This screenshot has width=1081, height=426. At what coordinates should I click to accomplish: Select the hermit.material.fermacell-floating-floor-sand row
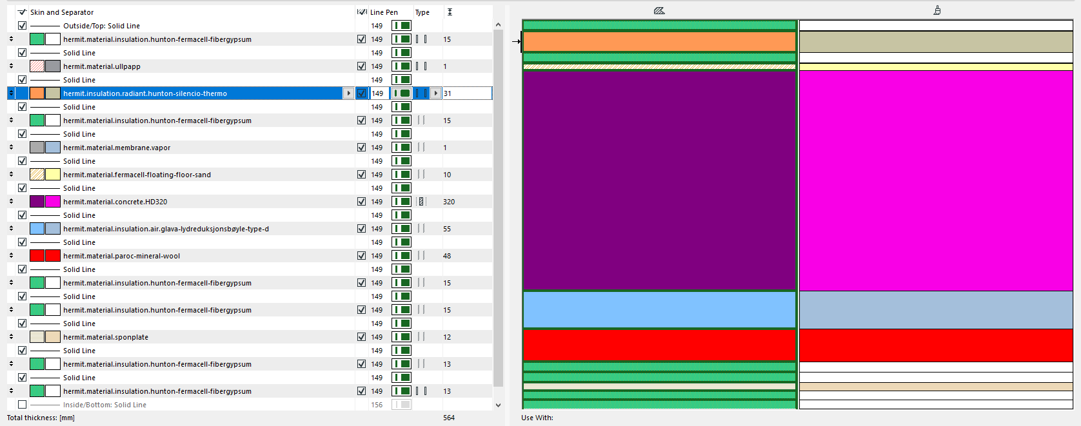coord(137,175)
